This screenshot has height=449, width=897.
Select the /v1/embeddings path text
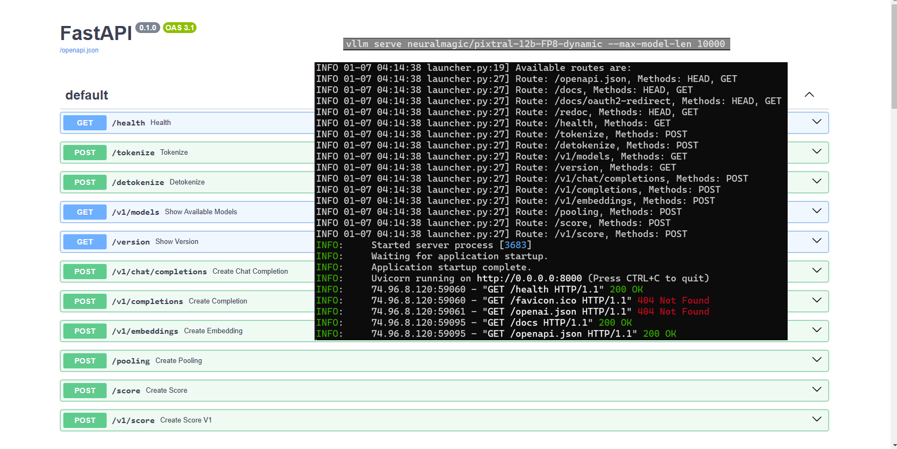pyautogui.click(x=145, y=331)
